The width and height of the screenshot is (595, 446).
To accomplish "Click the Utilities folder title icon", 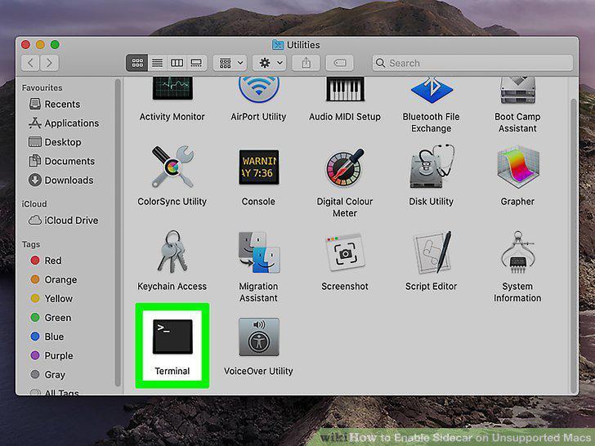I will (x=278, y=45).
